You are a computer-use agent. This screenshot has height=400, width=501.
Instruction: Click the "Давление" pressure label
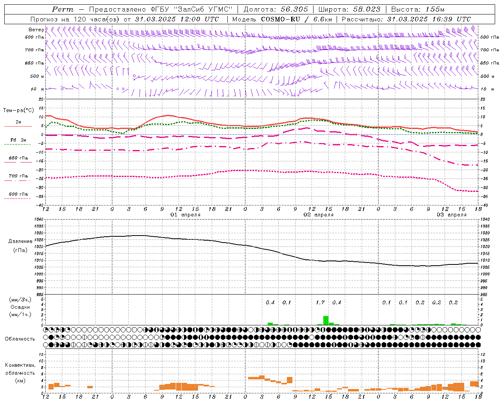(20, 241)
